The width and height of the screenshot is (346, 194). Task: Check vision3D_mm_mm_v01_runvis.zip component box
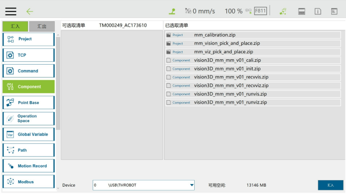tap(169, 94)
